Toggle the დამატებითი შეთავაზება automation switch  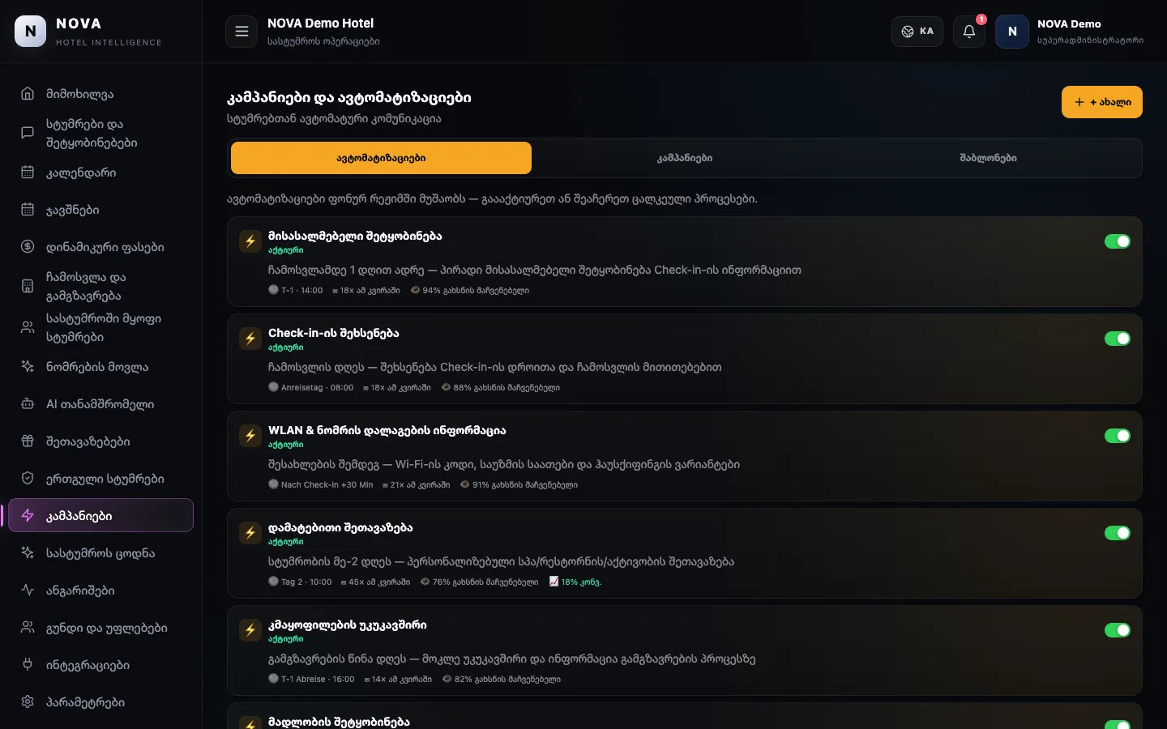click(1118, 533)
